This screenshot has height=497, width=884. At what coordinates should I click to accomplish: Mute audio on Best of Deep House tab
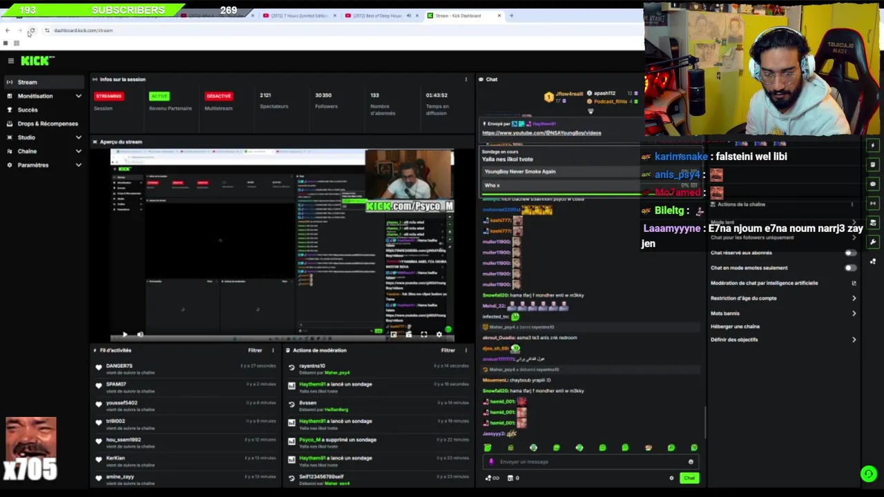[408, 15]
